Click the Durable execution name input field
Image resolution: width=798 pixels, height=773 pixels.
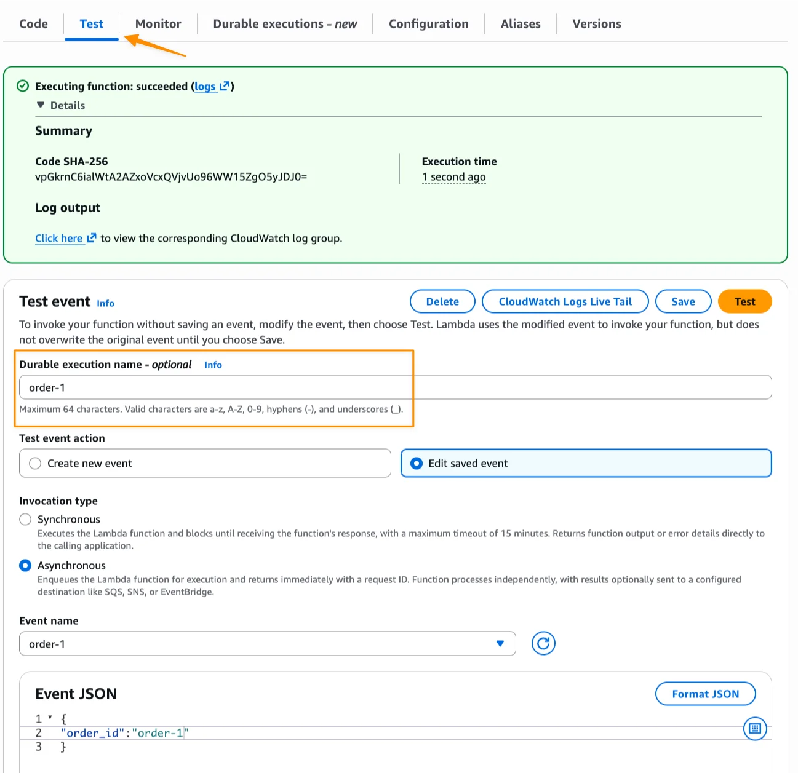tap(395, 387)
